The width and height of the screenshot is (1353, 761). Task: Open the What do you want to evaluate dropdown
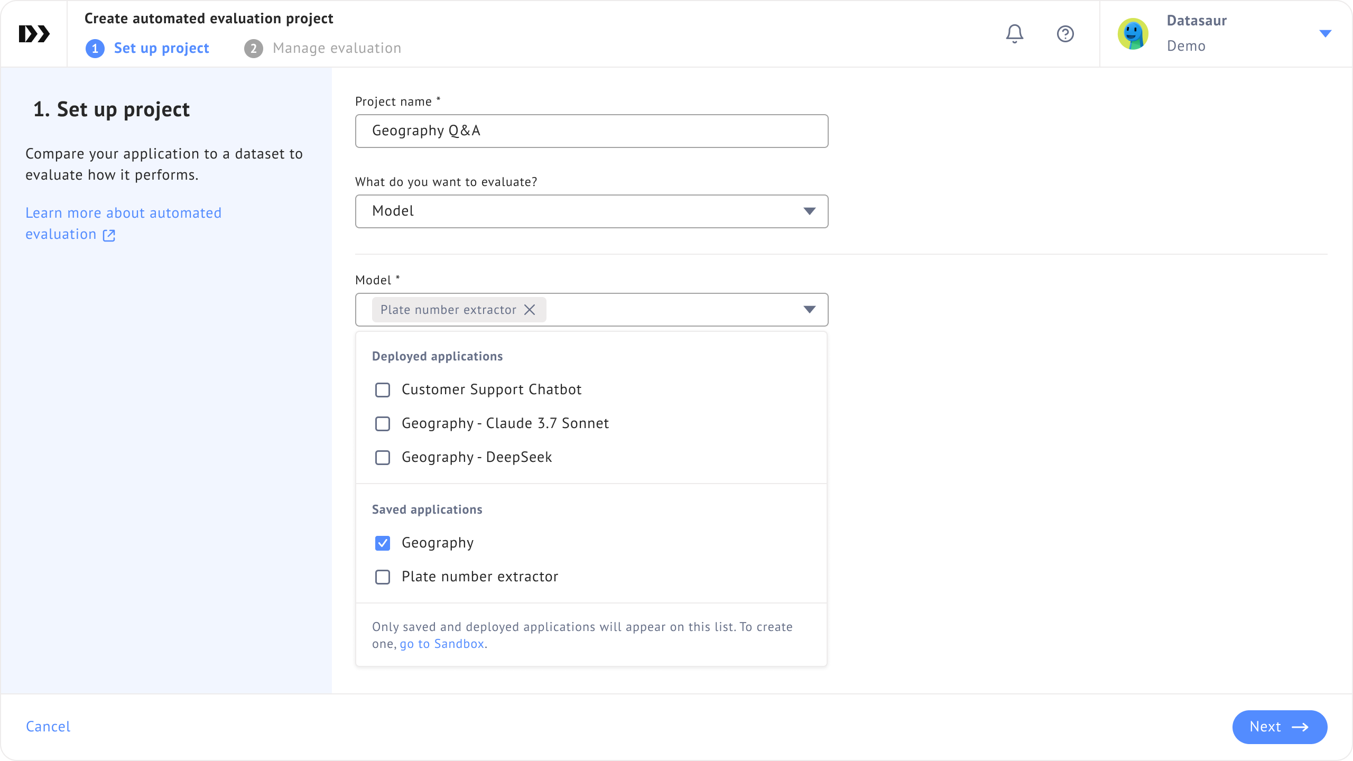point(591,211)
